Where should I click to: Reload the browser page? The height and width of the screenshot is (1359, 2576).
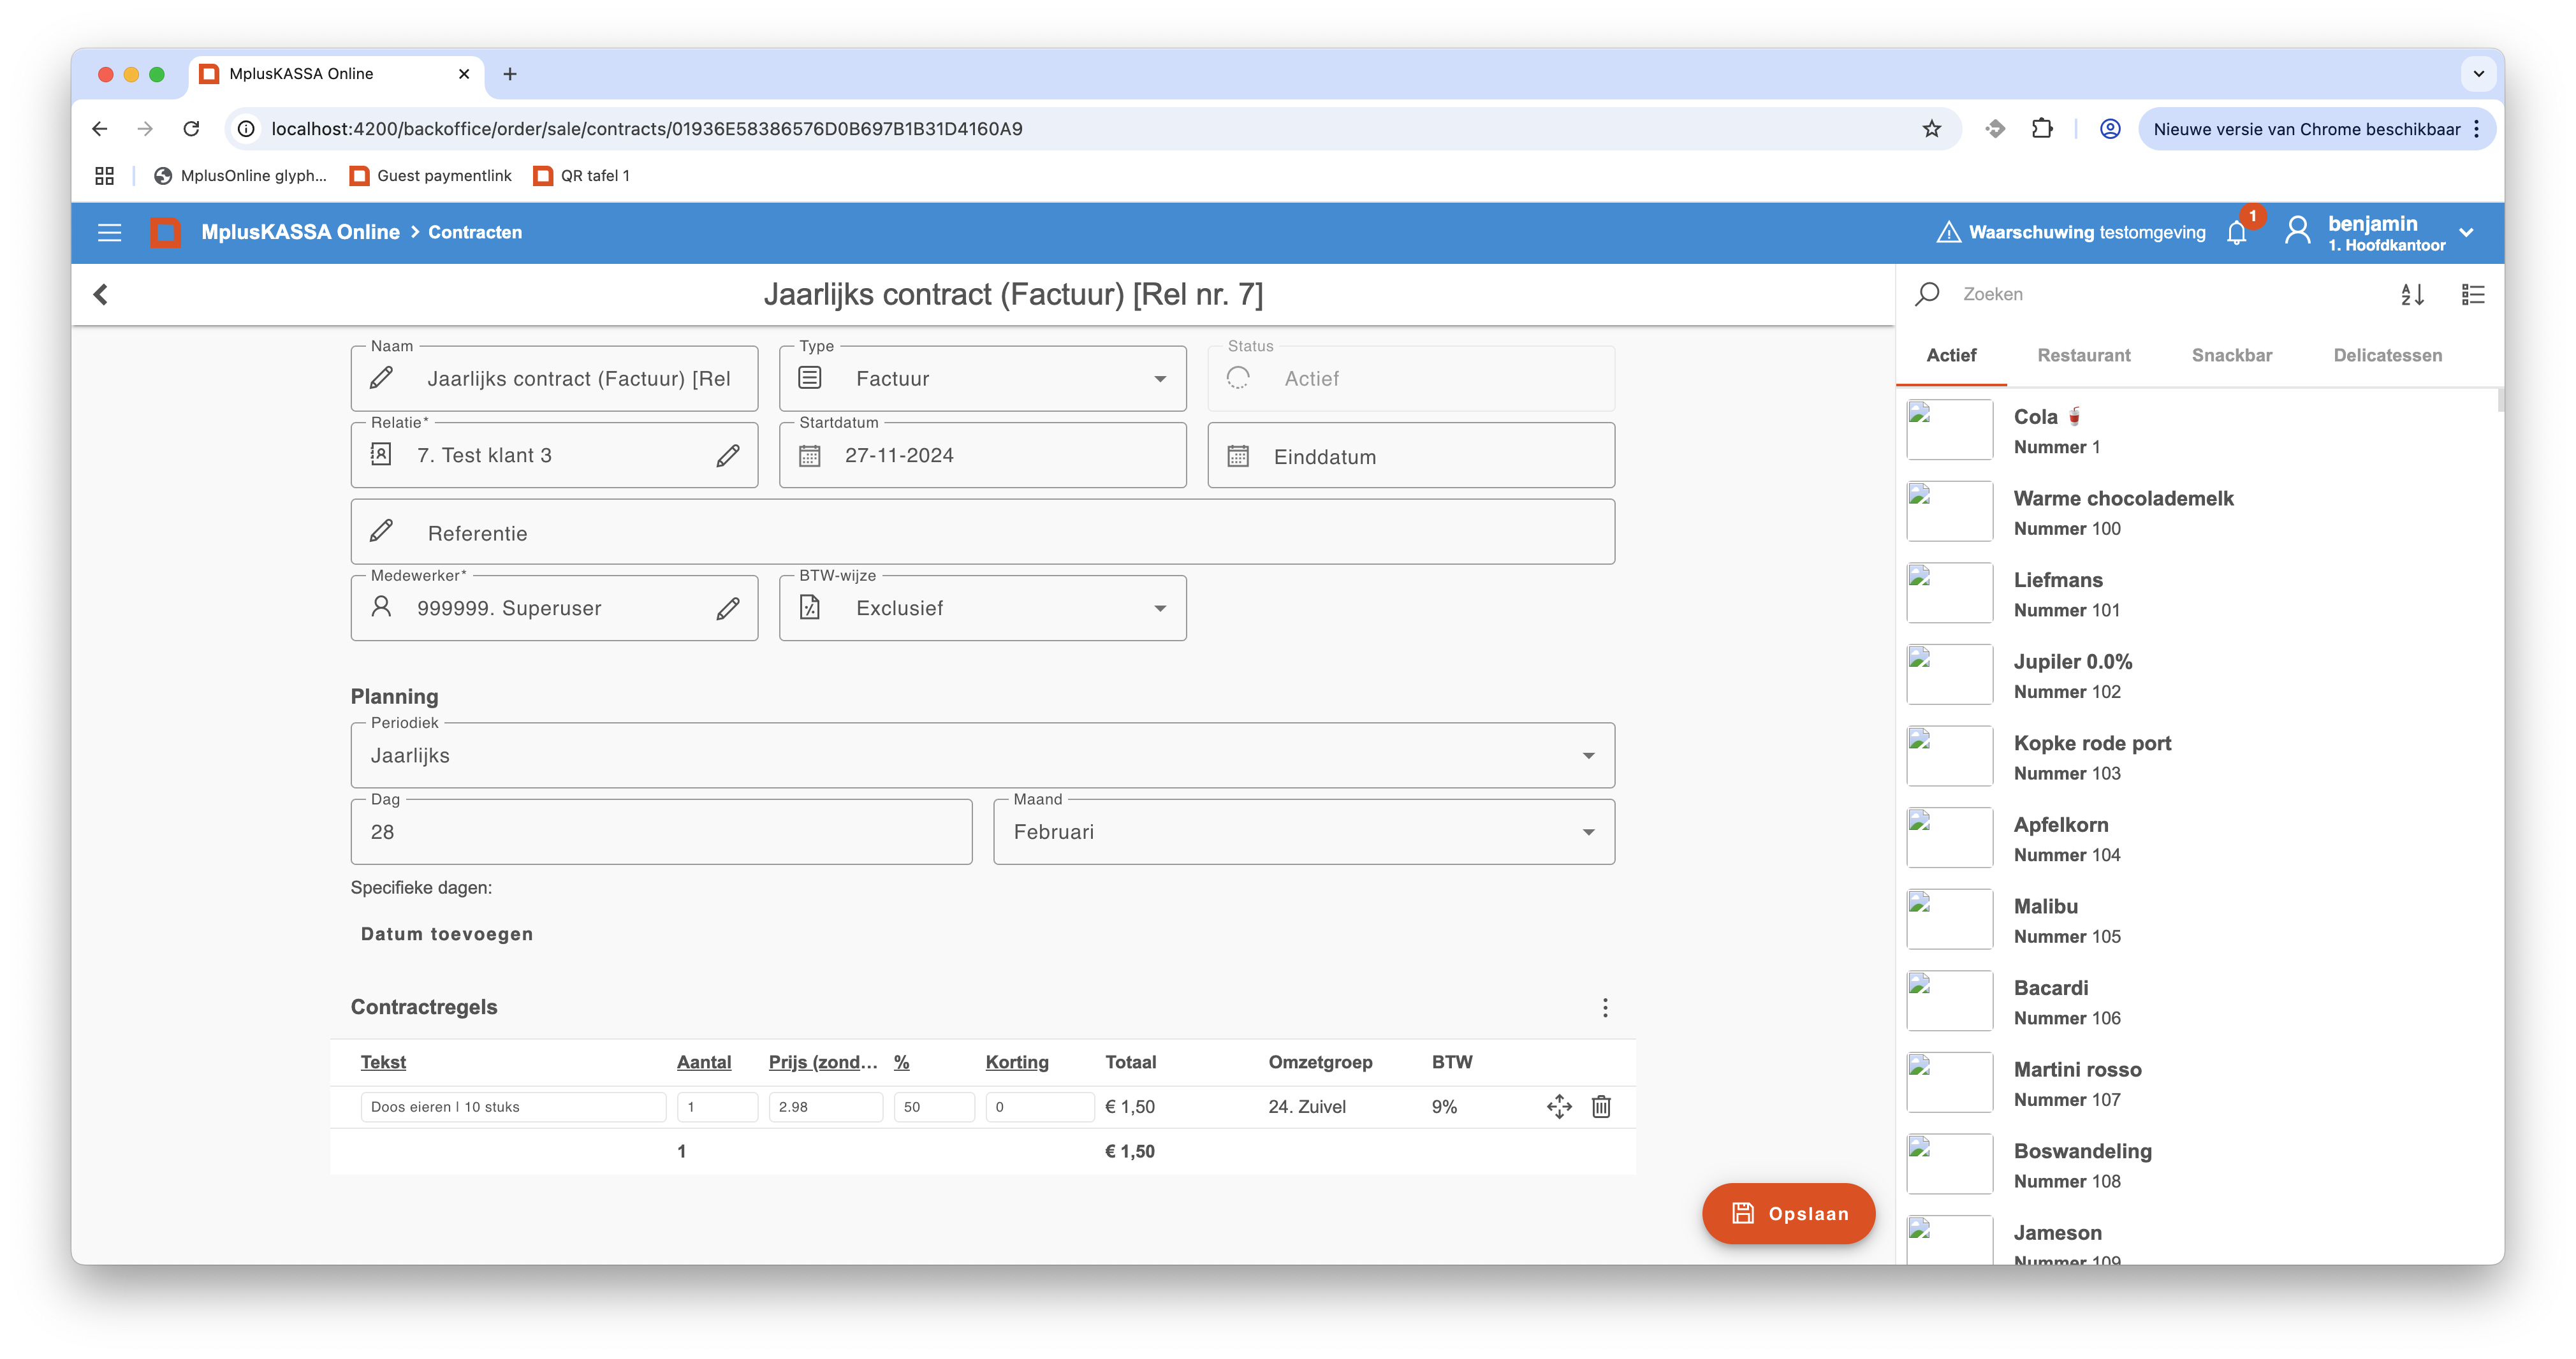(191, 129)
